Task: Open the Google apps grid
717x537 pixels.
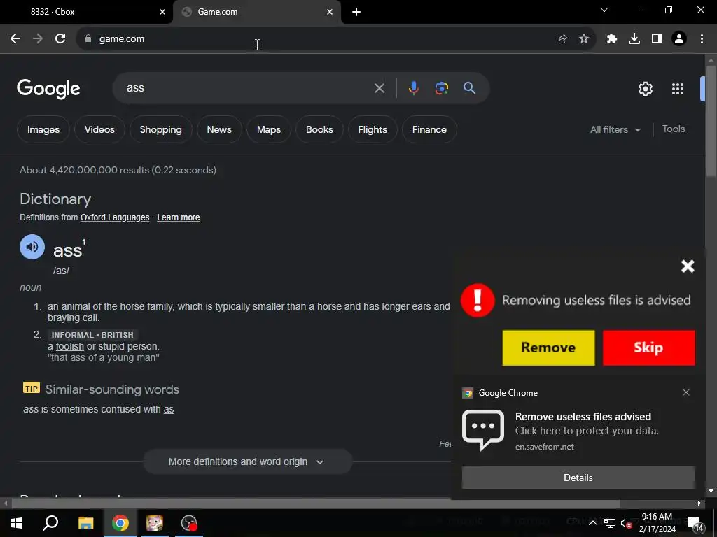Action: point(678,89)
